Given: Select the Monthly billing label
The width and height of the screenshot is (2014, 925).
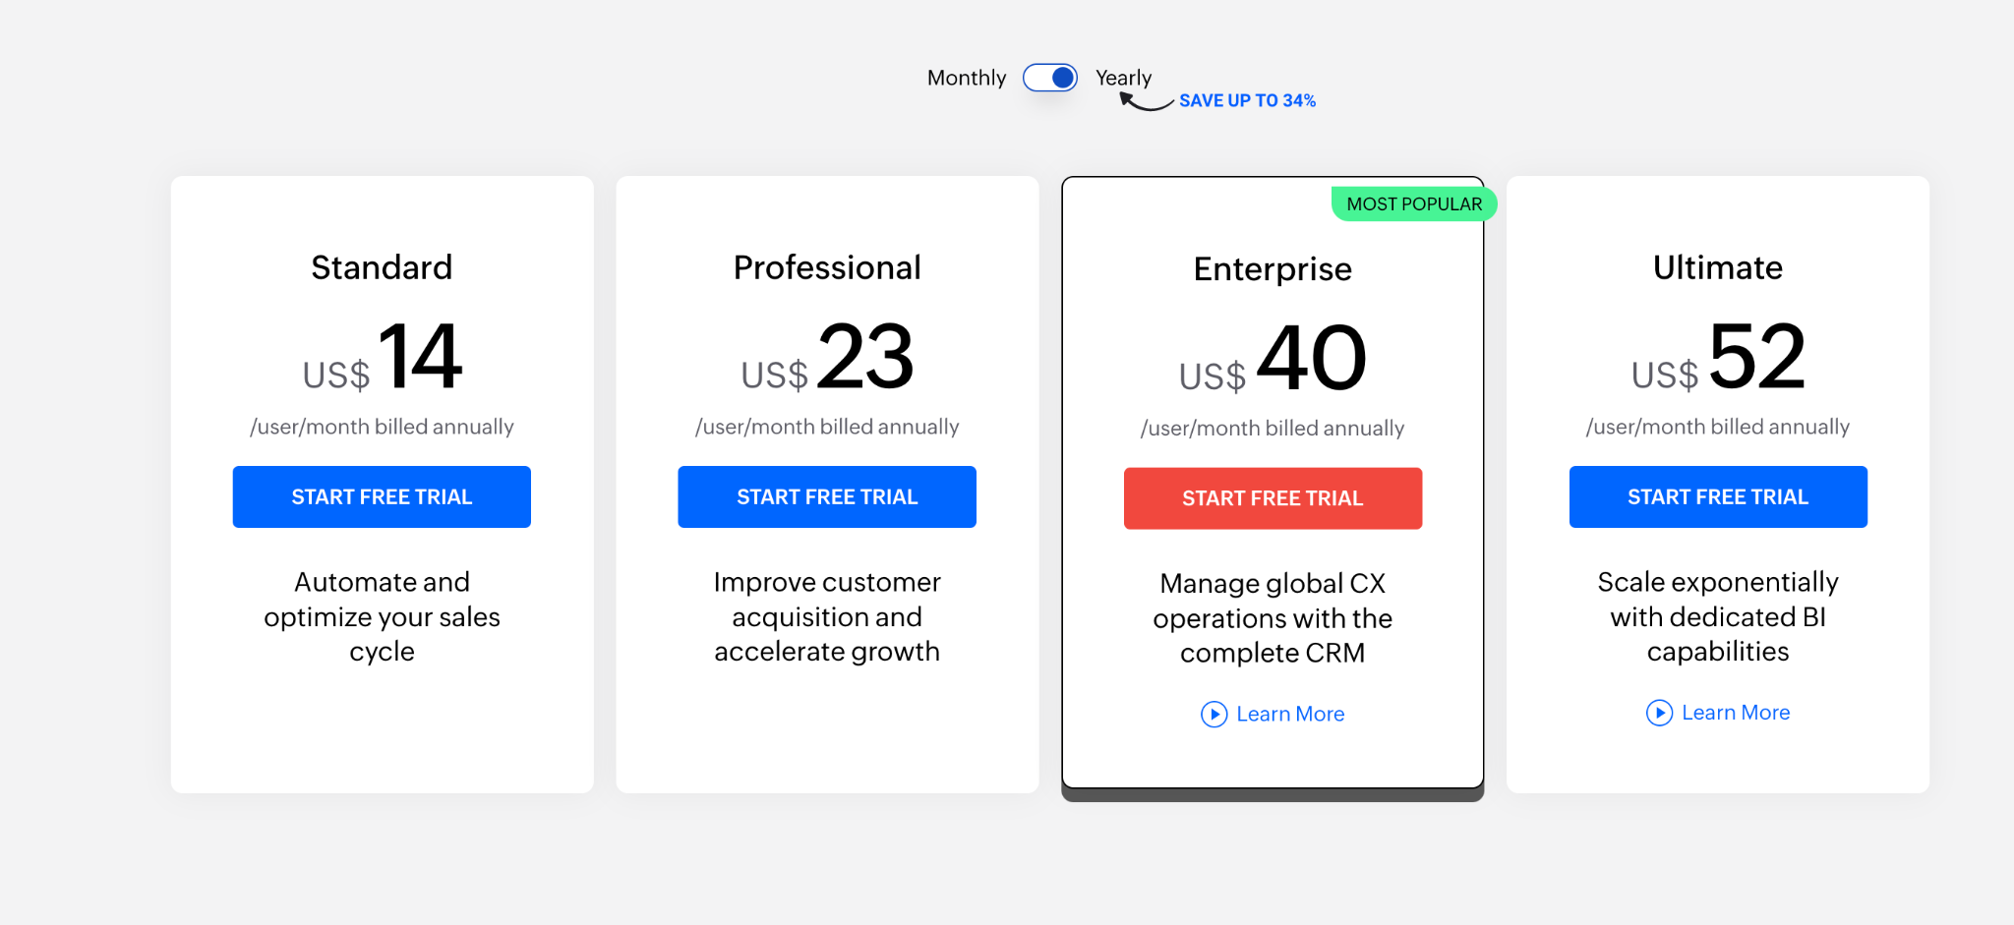Looking at the screenshot, I should click(x=966, y=78).
